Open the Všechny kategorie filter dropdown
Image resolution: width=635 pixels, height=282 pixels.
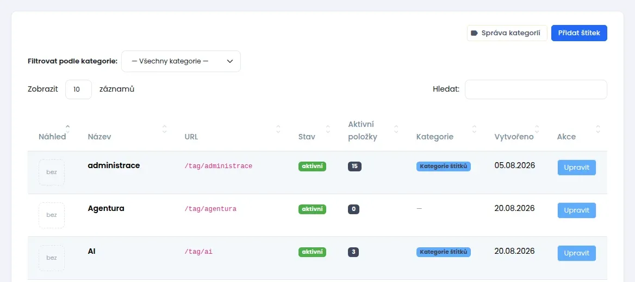tap(181, 61)
